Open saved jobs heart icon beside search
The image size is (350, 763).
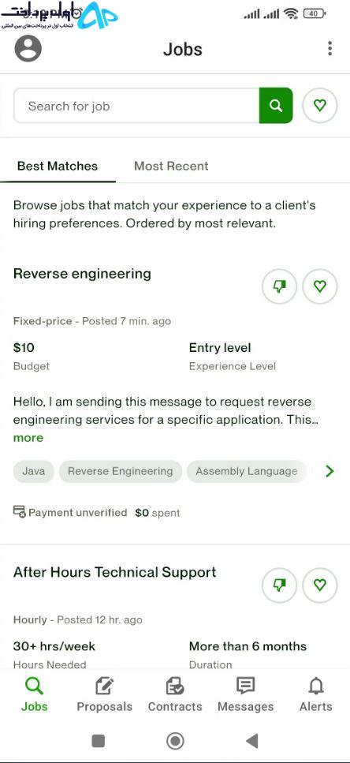[x=320, y=105]
